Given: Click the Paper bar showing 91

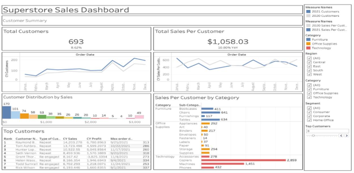Looking at the screenshot, I should (x=203, y=146).
